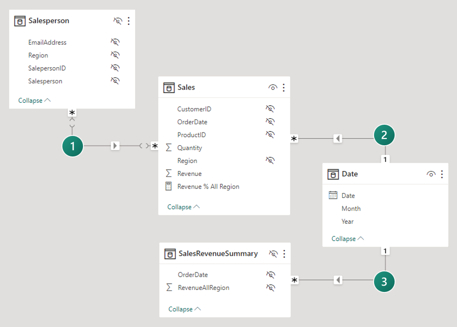The height and width of the screenshot is (327, 457).
Task: Click the calendar icon beside Date field
Action: [333, 195]
